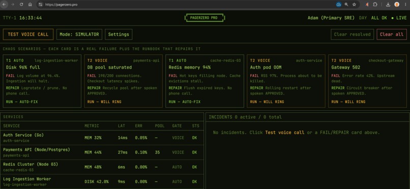The height and width of the screenshot is (189, 410).
Task: Click the pool value 35
Action: pos(157,152)
